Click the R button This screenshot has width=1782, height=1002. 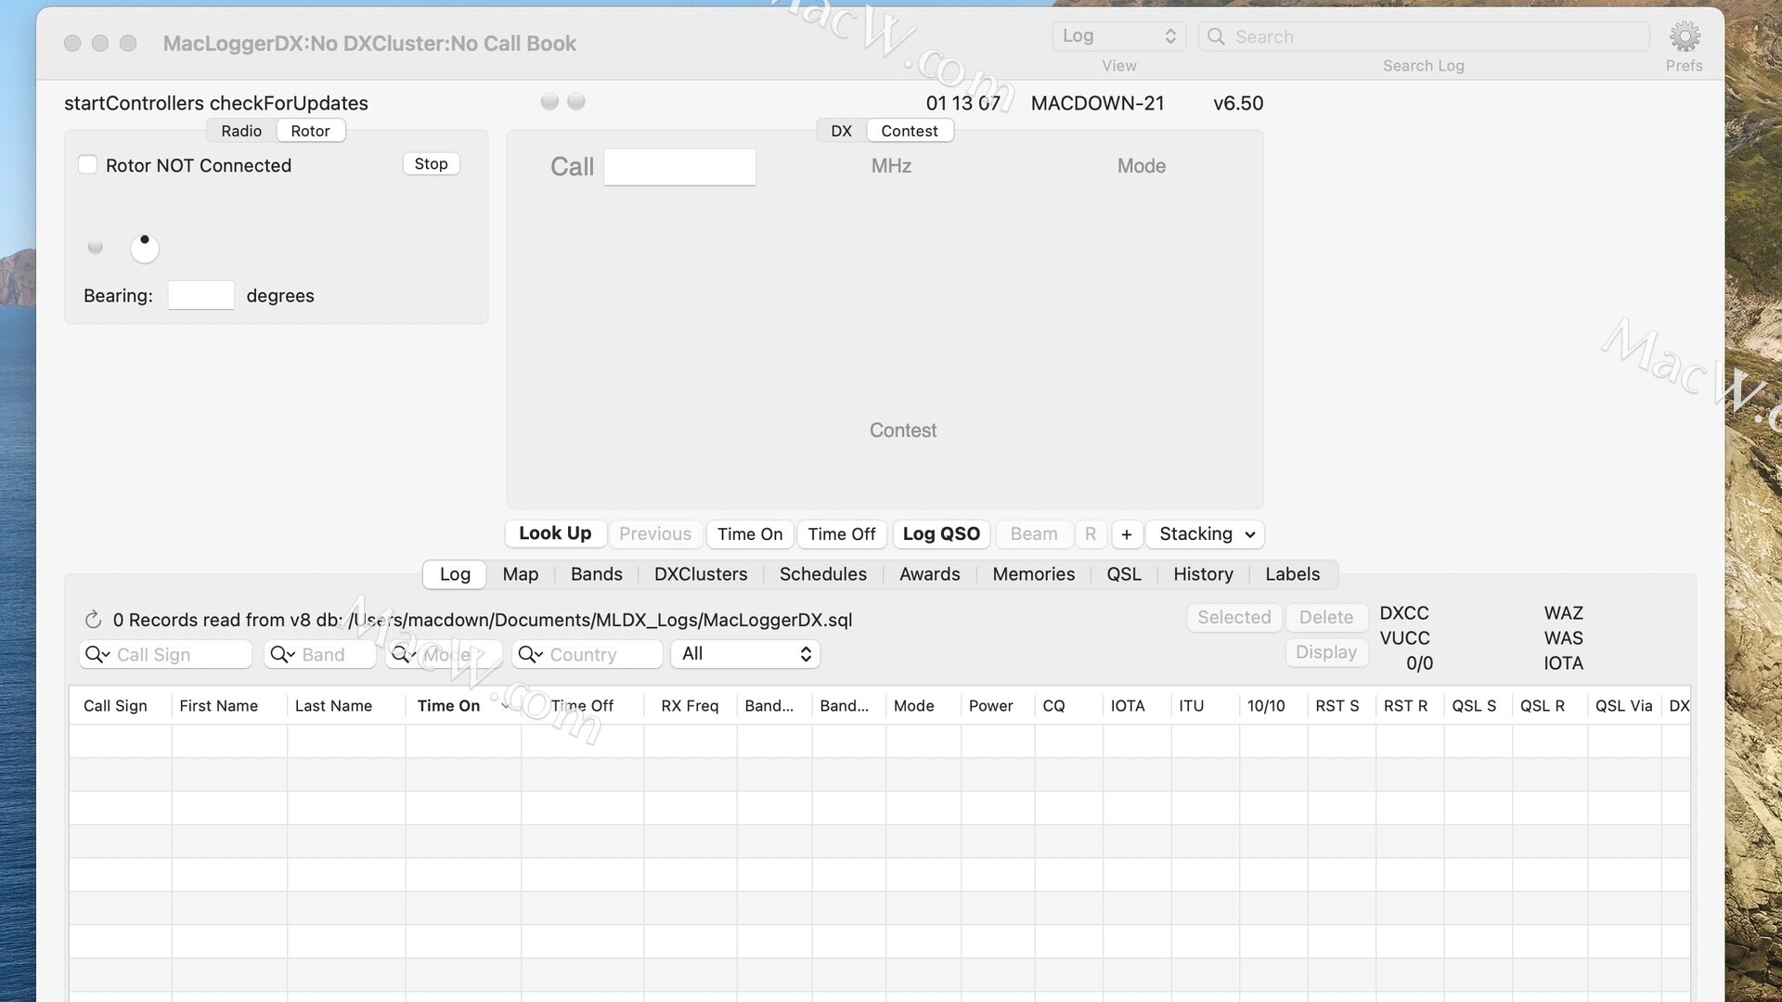click(x=1091, y=534)
